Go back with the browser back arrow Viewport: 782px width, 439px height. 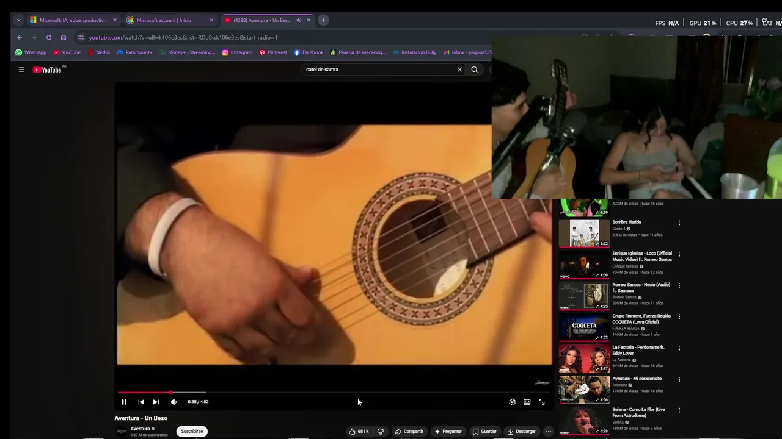click(20, 37)
